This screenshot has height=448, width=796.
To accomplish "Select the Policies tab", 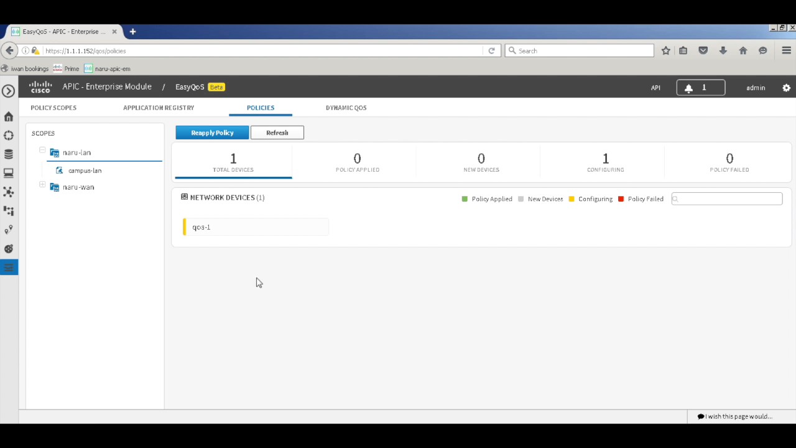I will click(x=261, y=108).
